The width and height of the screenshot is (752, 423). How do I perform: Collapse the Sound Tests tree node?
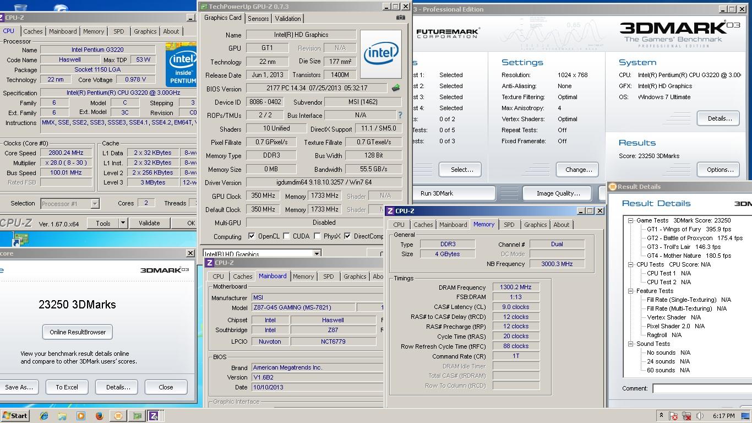[630, 344]
